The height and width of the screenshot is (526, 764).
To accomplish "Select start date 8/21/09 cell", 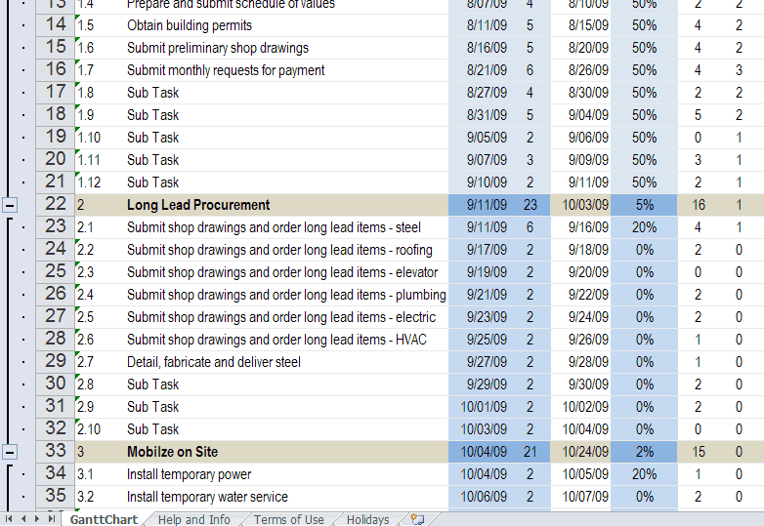I will click(480, 70).
